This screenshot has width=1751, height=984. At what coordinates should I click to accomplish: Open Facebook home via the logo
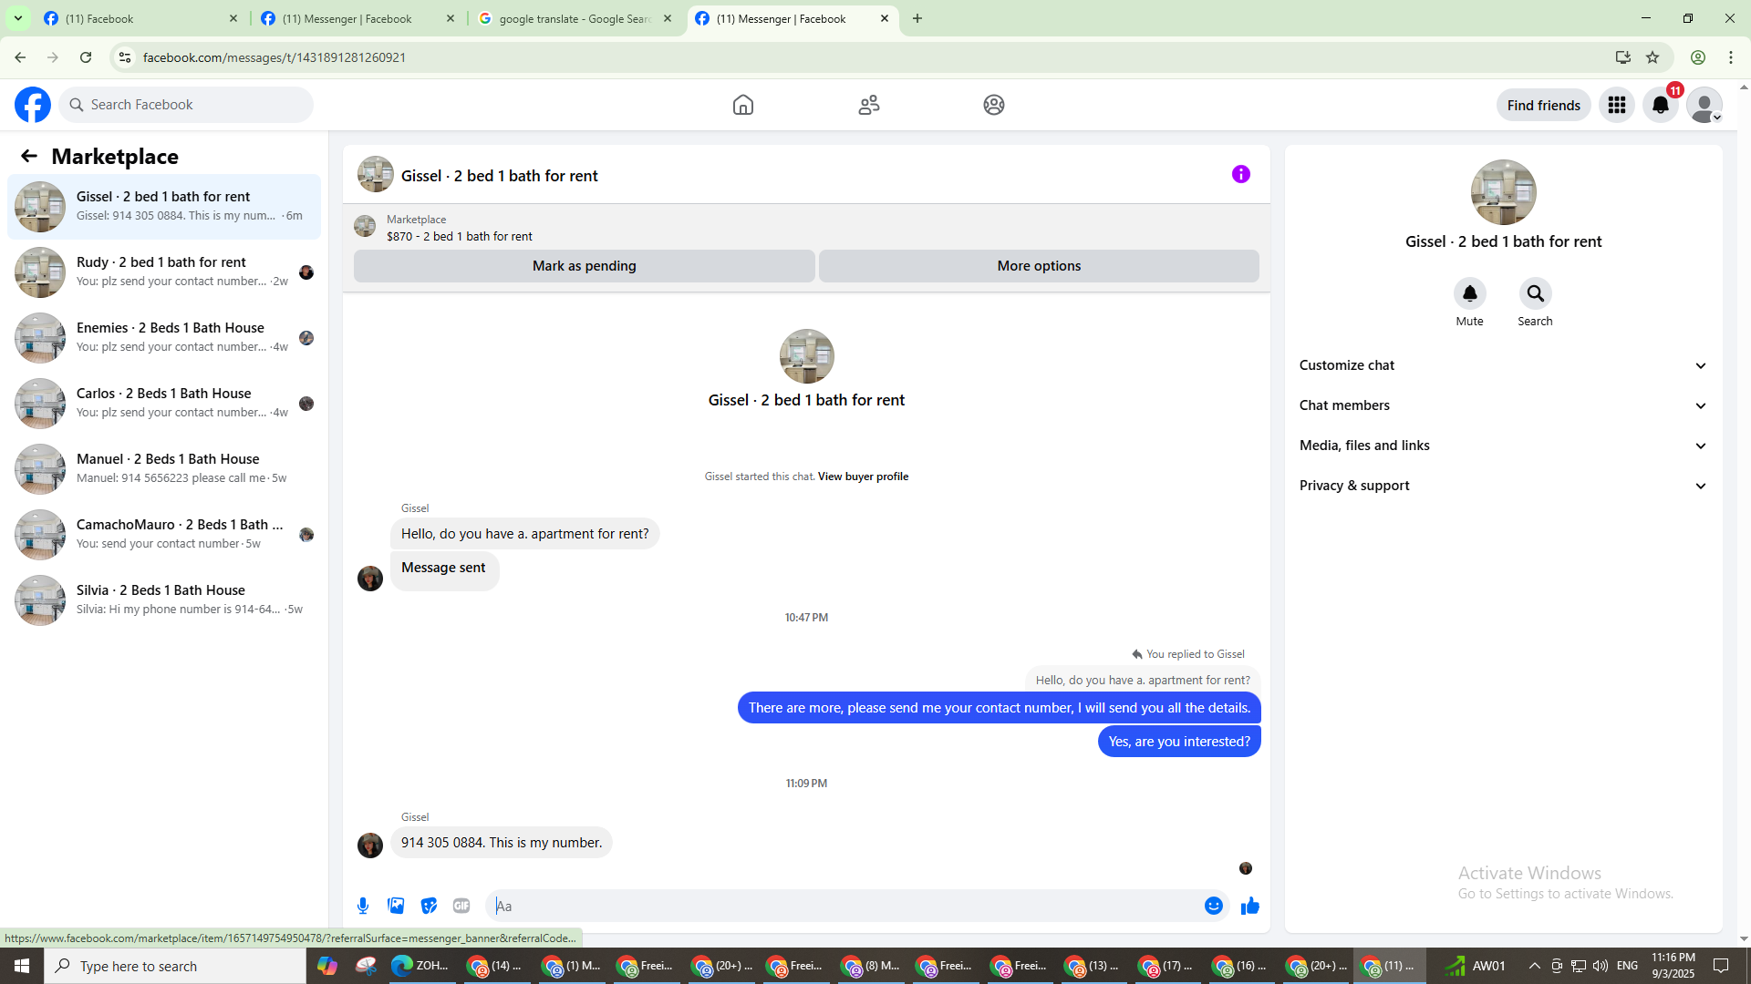pos(33,105)
